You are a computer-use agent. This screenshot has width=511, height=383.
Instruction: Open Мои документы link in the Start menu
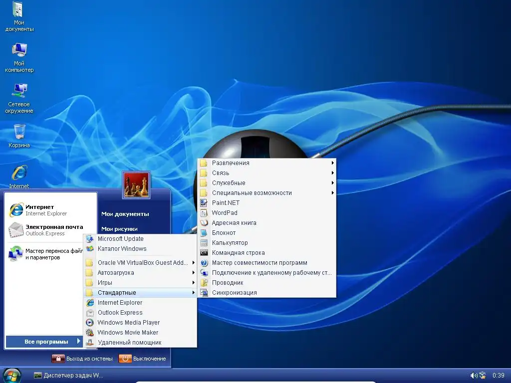click(125, 214)
